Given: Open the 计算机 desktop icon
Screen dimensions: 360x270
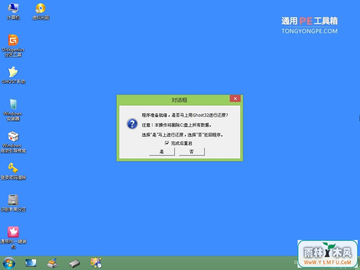Looking at the screenshot, I should point(13,12).
